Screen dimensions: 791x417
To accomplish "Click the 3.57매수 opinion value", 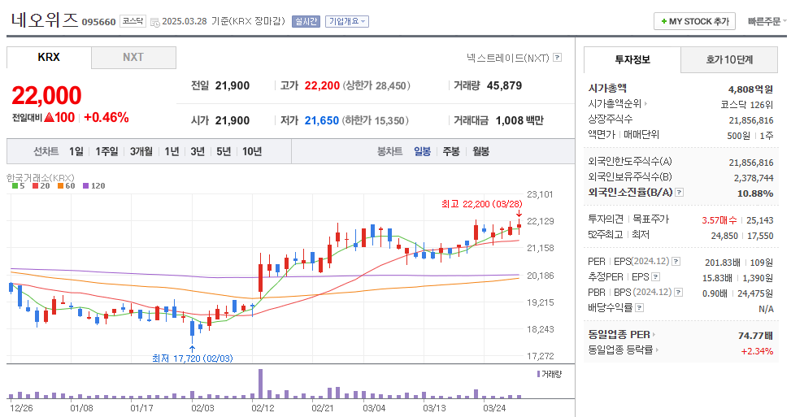I will [x=719, y=220].
